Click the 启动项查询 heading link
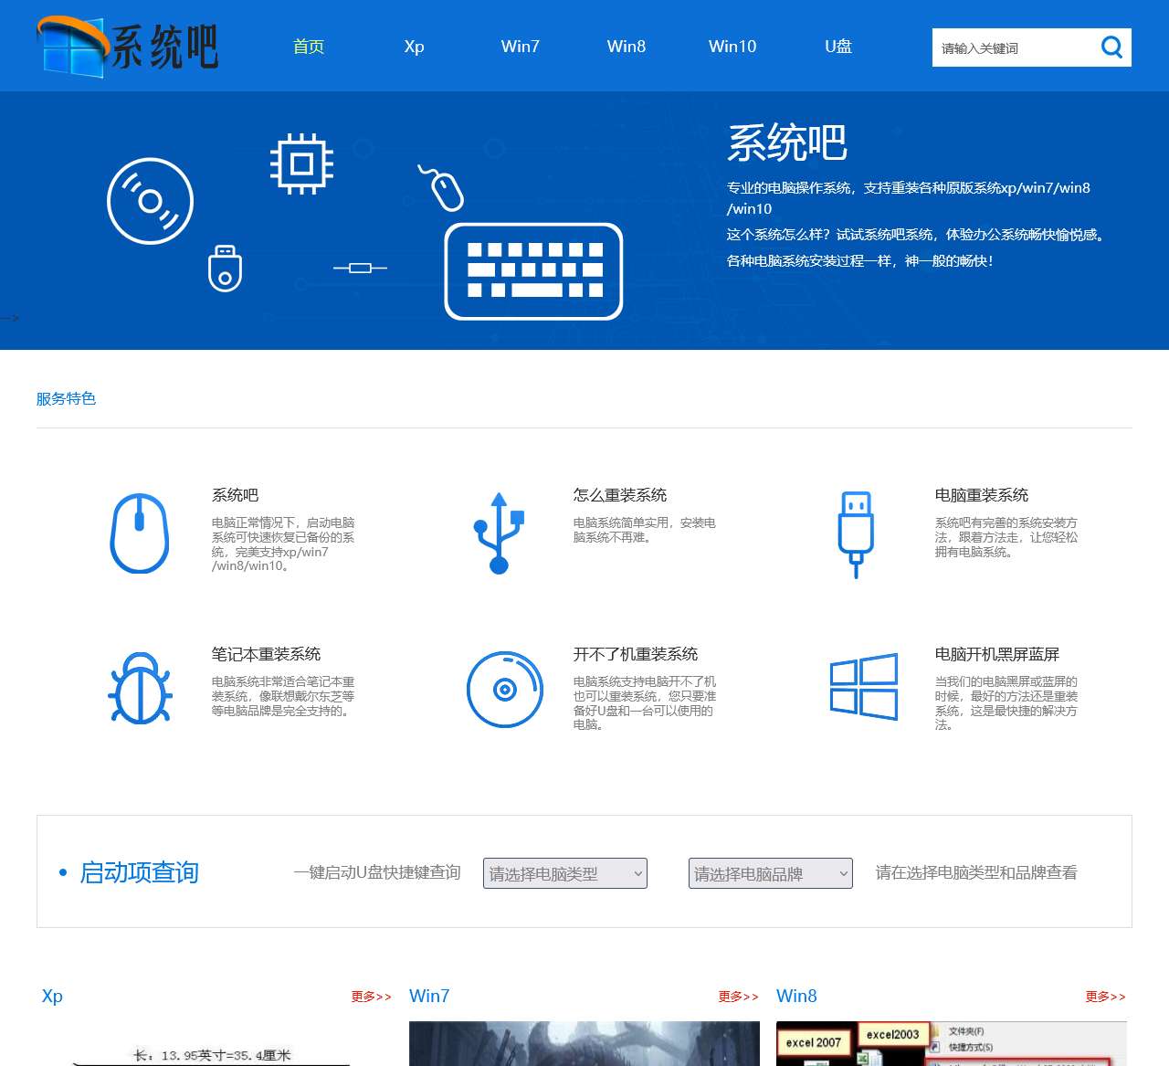The image size is (1169, 1066). [x=139, y=873]
